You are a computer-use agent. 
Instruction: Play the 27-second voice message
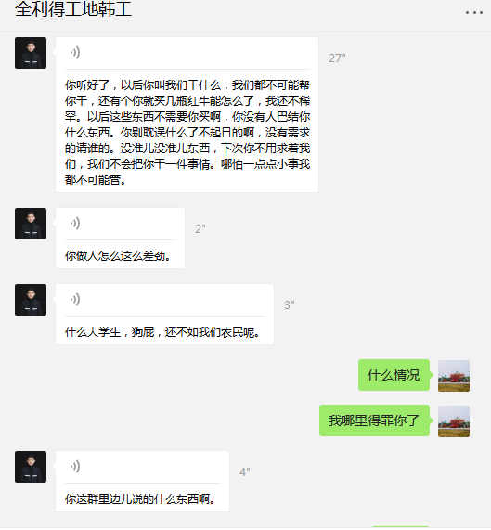coord(75,53)
